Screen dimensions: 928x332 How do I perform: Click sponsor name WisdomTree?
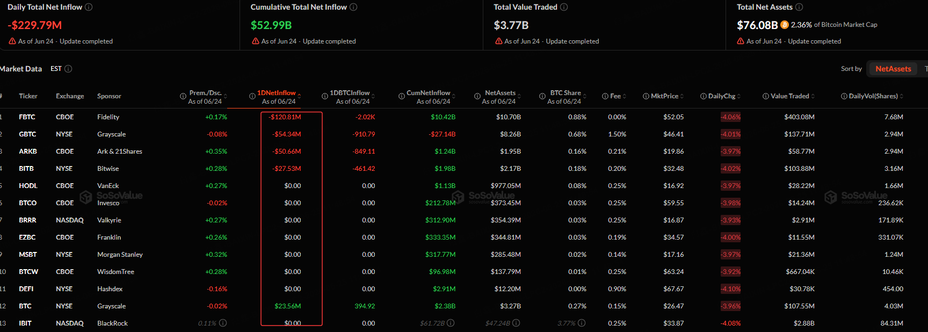[115, 271]
